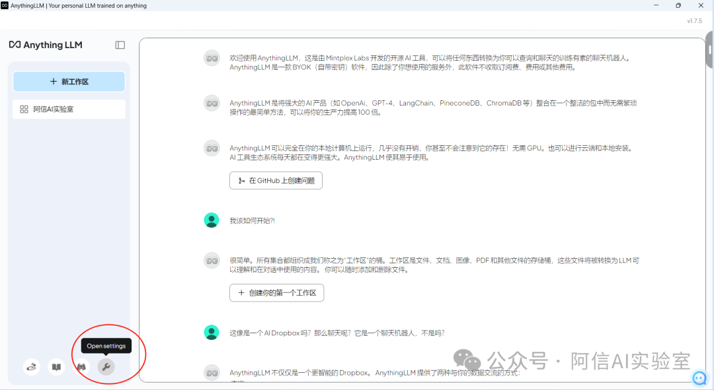
Task: Click the AnythingLLM app icon in title bar
Action: 5,5
